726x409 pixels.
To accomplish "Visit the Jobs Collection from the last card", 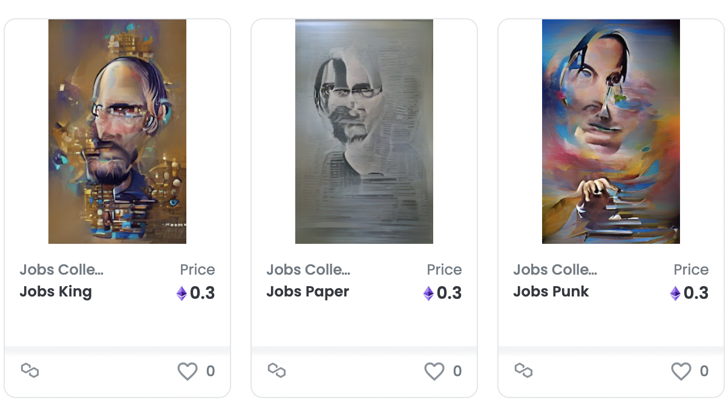I will 556,269.
